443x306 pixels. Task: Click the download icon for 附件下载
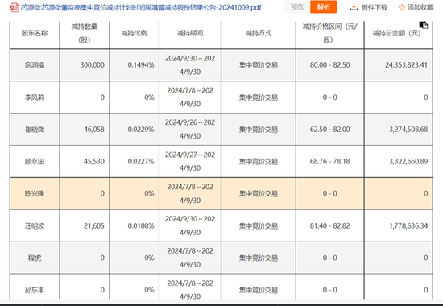[x=354, y=7]
